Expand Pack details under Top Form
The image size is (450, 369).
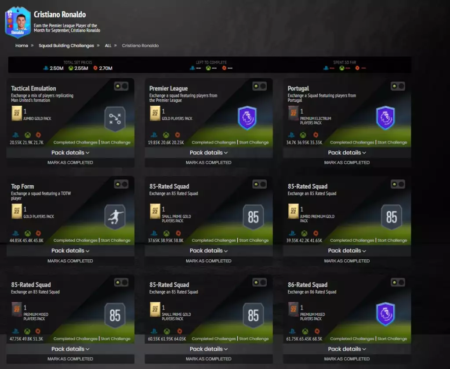(x=70, y=251)
